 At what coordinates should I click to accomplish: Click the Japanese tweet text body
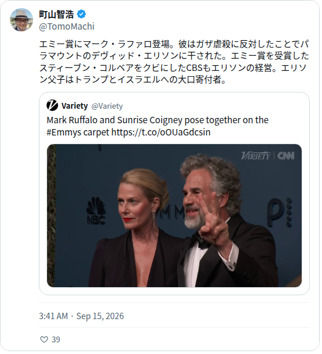click(x=175, y=62)
